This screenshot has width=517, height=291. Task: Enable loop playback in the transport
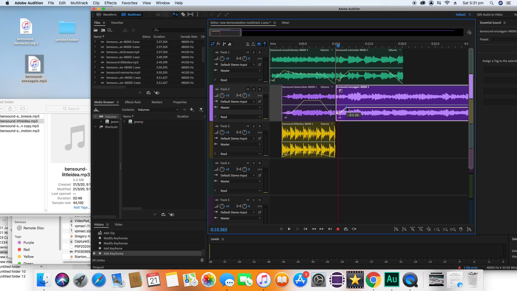(346, 229)
